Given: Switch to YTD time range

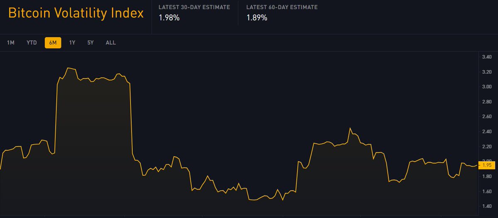Looking at the screenshot, I should (32, 43).
